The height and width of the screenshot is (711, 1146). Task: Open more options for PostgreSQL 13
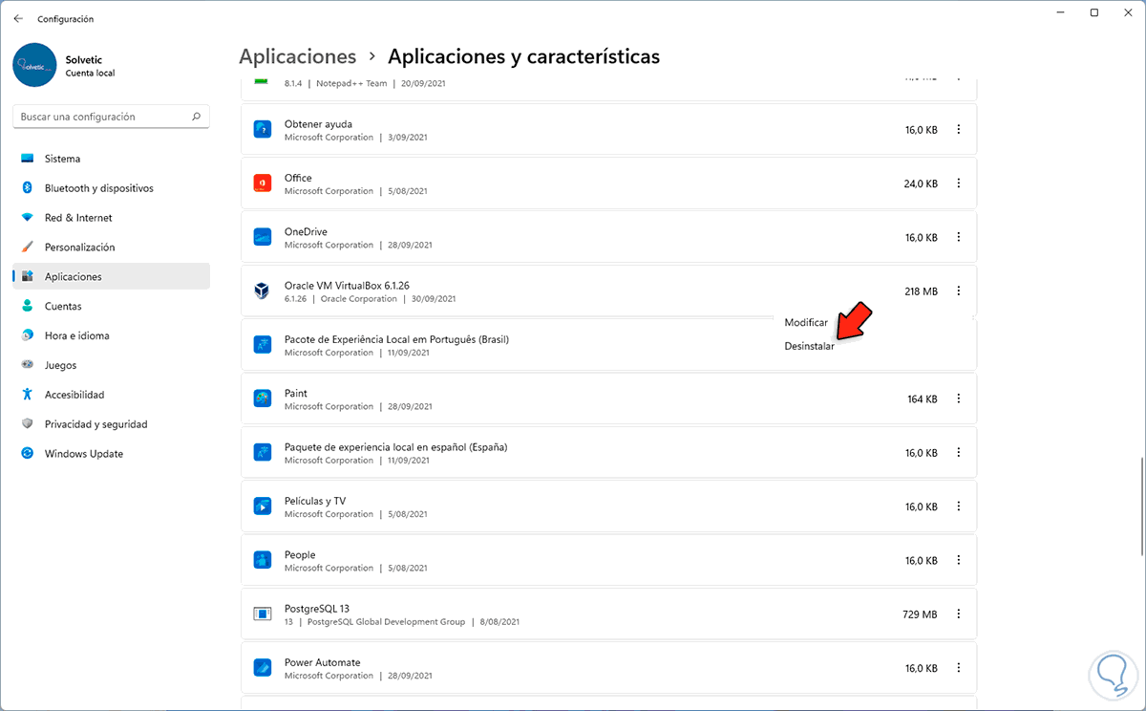click(959, 614)
